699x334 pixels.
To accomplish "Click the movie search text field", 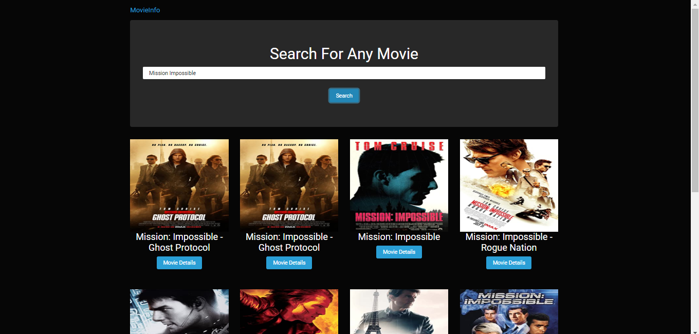I will click(344, 73).
